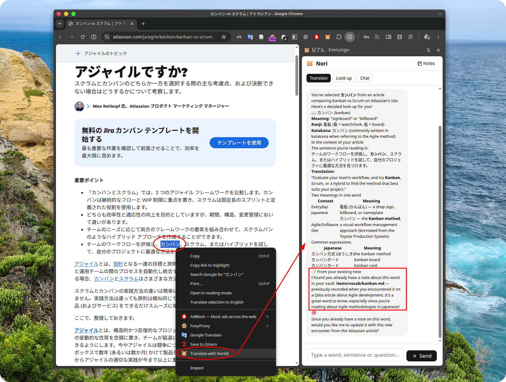Screen dimensions: 506x382
Task: Open split view icon beside reload
Action: 94,37
